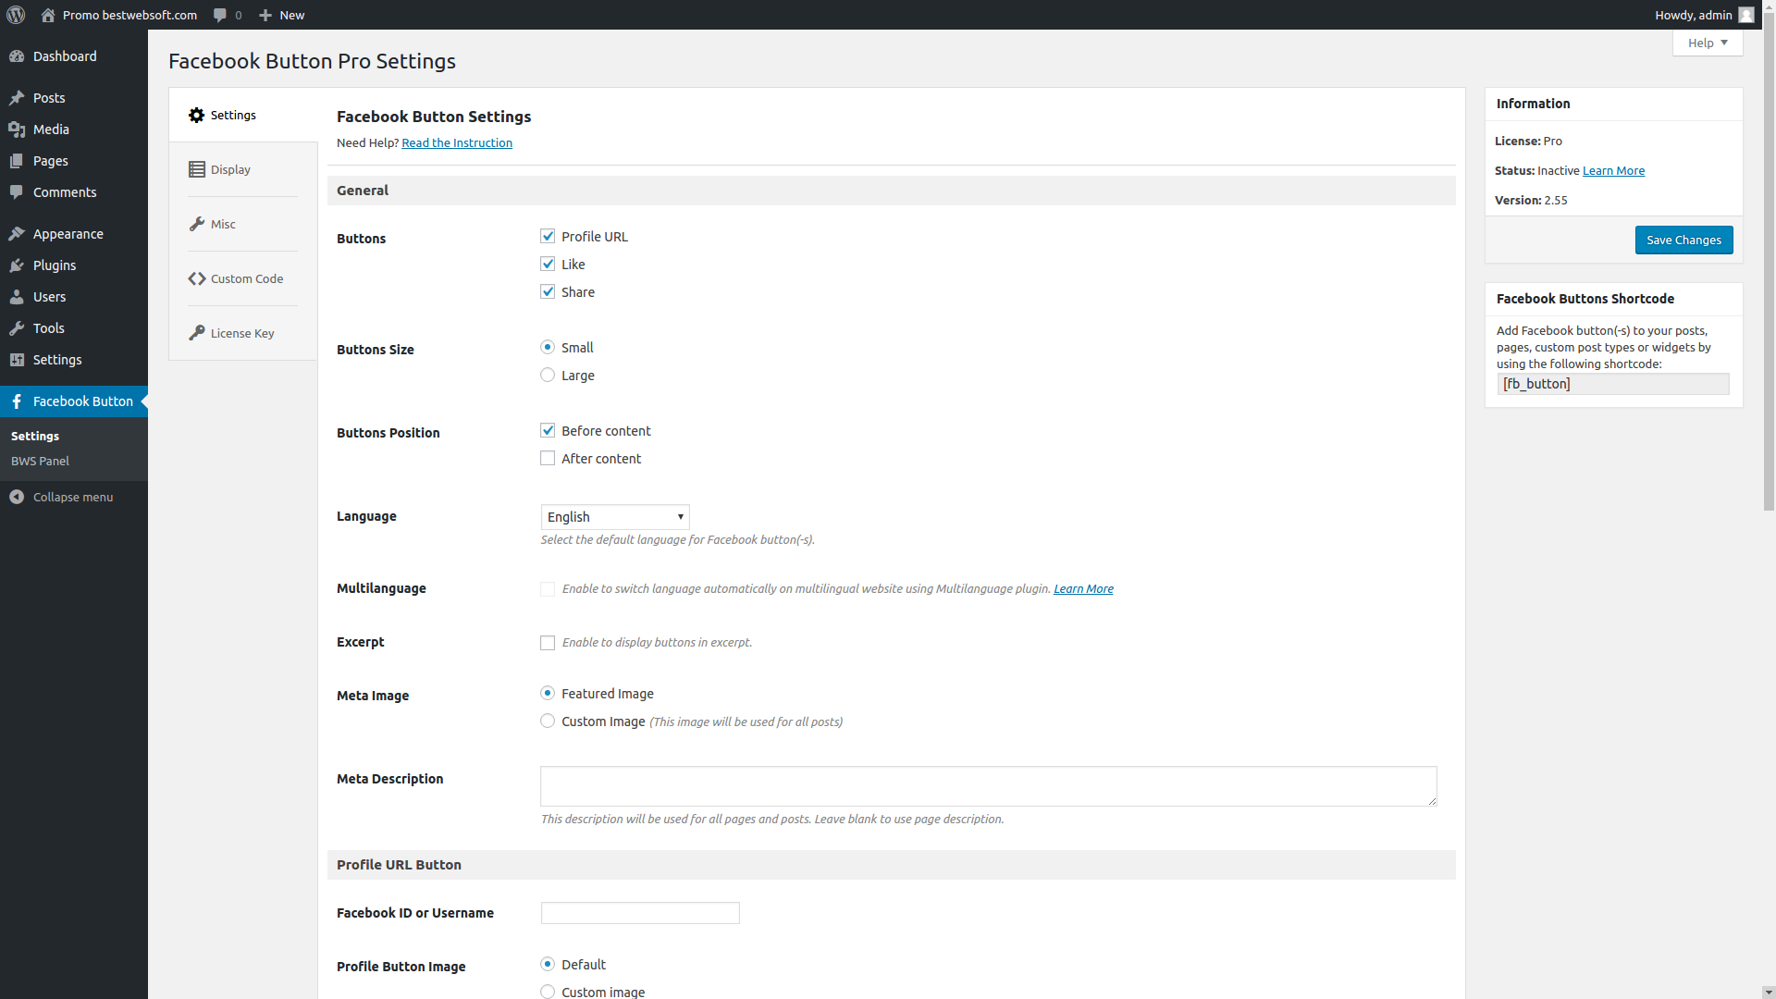1776x999 pixels.
Task: Click the Dashboard gauge icon
Action: 17,56
